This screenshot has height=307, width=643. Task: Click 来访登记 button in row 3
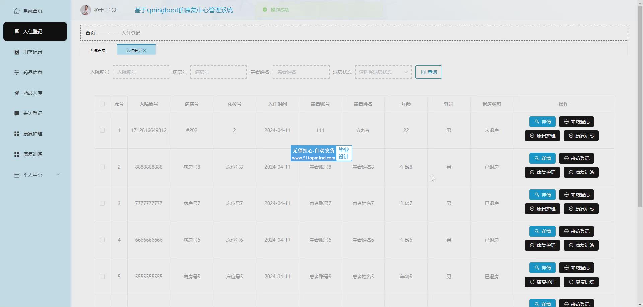[x=576, y=195]
